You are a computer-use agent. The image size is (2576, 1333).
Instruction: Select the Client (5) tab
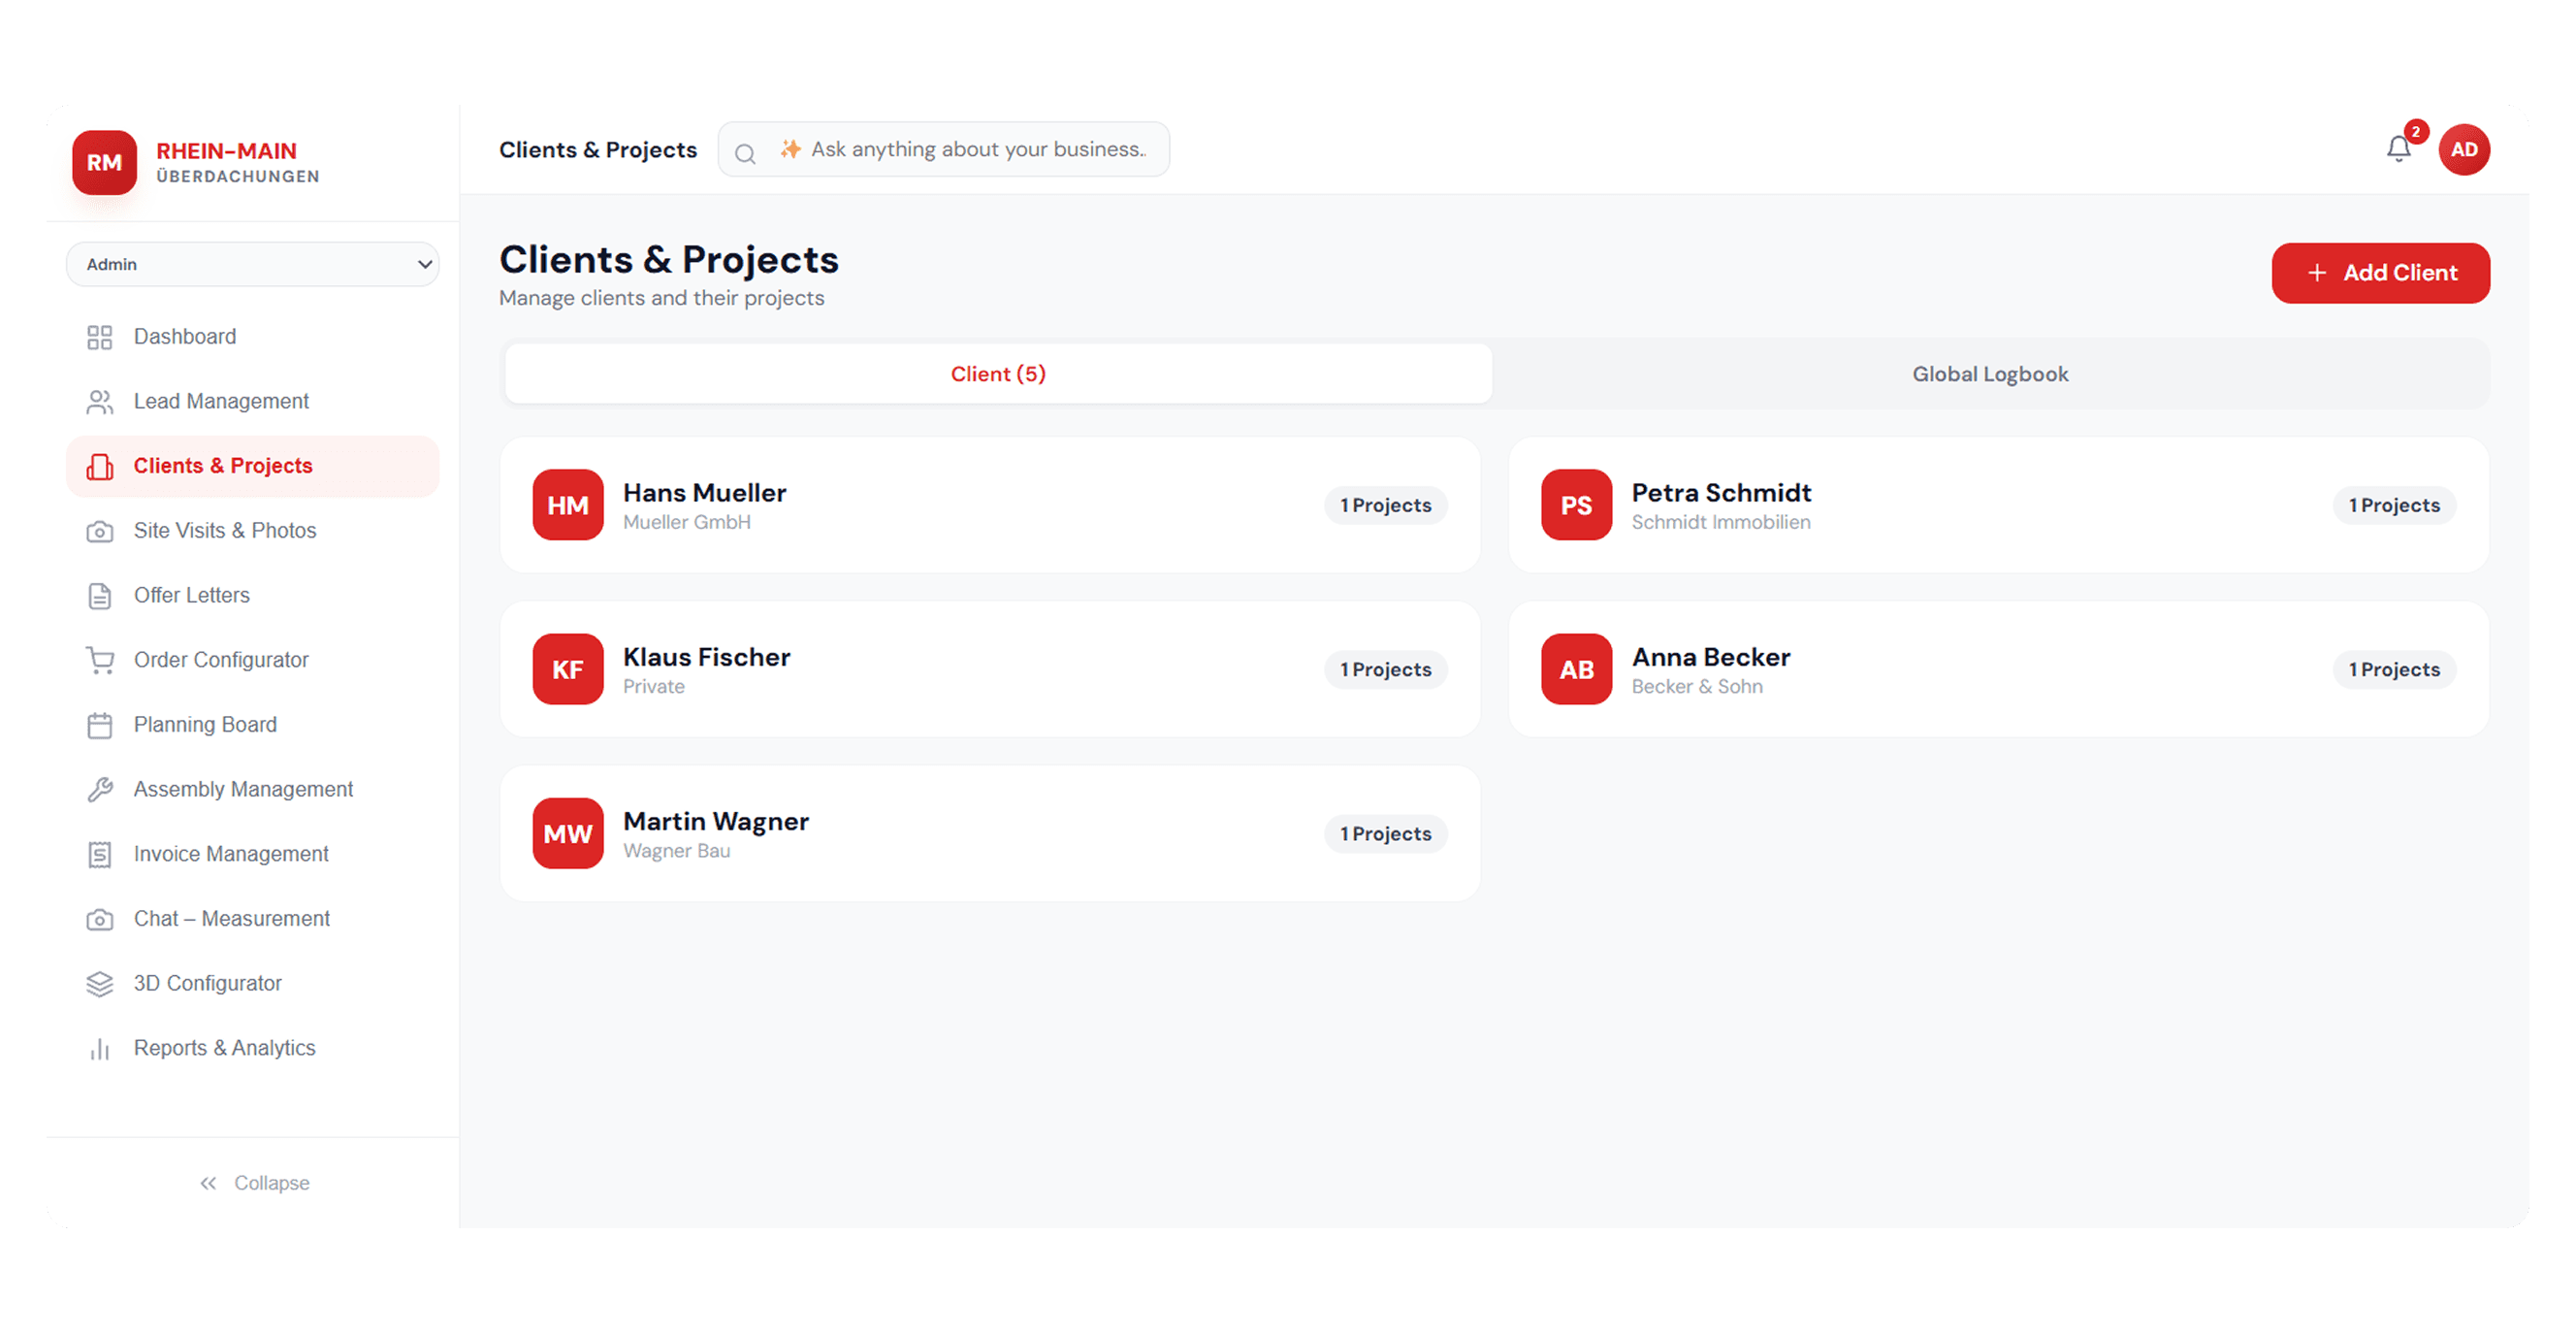pyautogui.click(x=998, y=374)
